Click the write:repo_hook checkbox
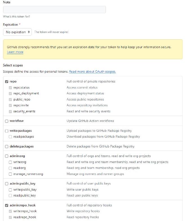 click(x=10, y=211)
